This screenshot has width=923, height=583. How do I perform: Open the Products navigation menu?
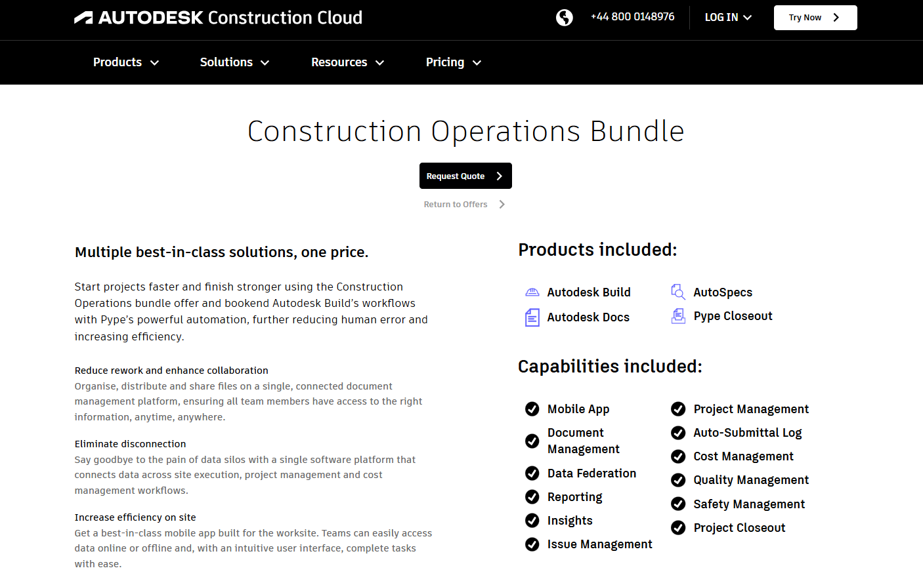(126, 62)
